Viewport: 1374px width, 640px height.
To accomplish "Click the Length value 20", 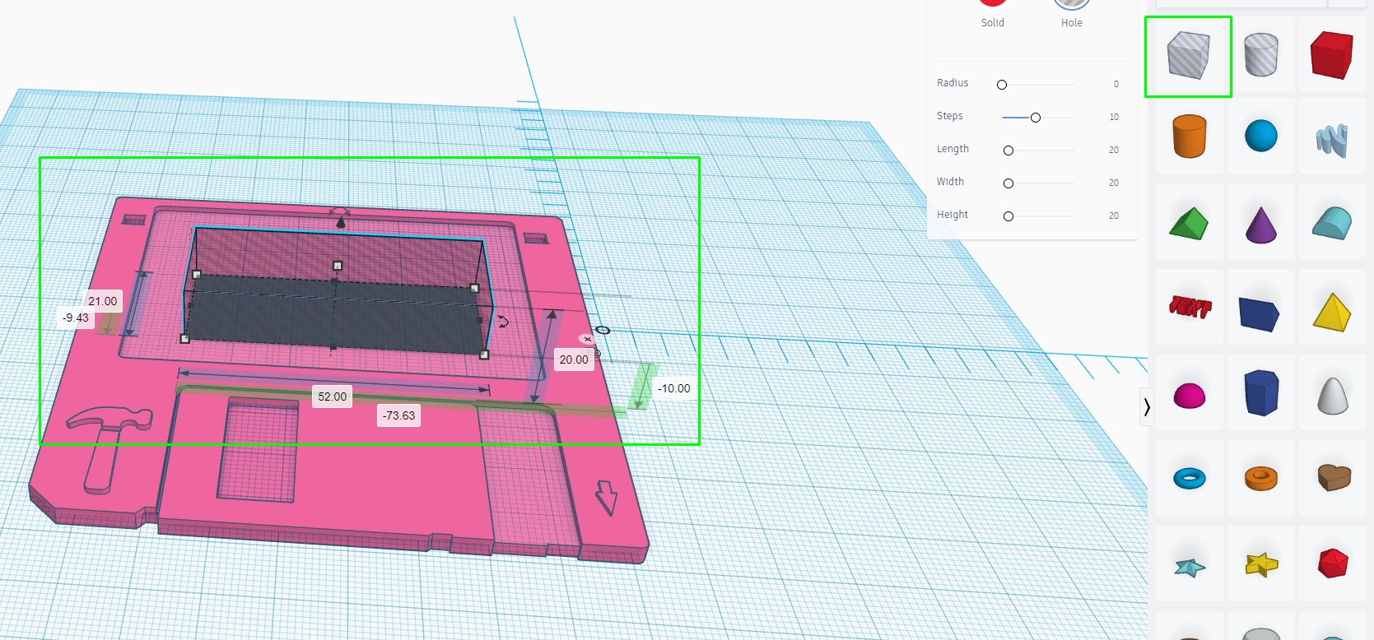I will (1114, 150).
